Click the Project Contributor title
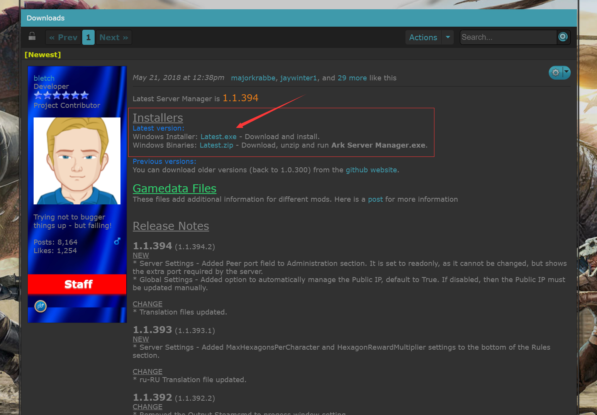 pos(67,105)
